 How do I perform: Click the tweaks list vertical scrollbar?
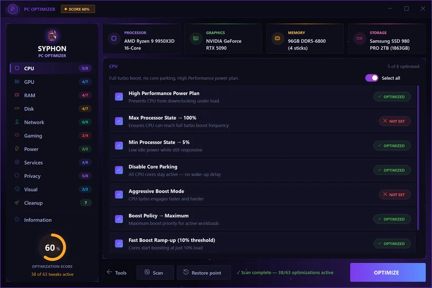418,158
